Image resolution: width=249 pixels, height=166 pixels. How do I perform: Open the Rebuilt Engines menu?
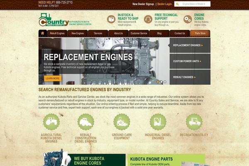57,33
